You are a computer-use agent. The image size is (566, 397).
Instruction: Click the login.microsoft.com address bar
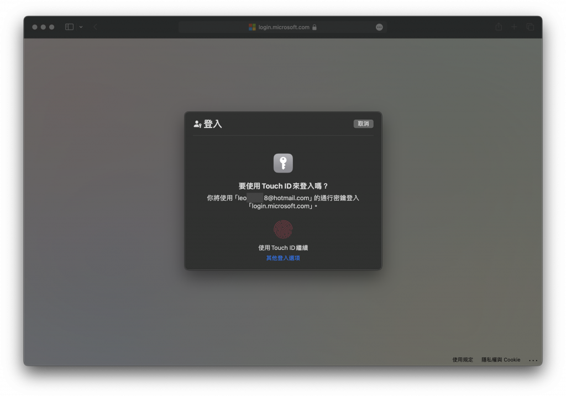pos(282,27)
